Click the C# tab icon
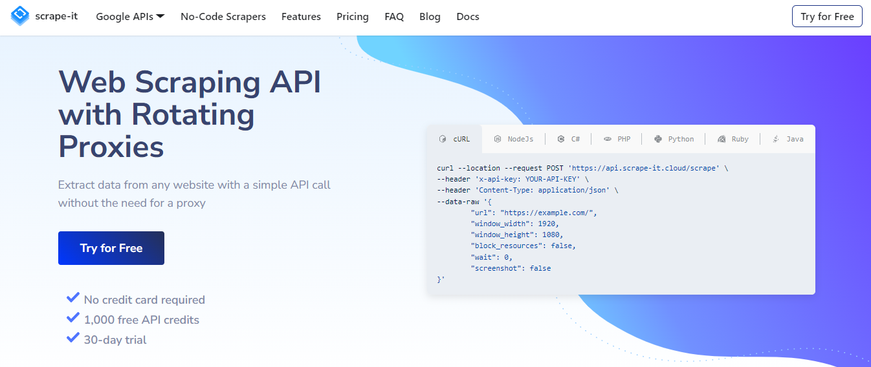The height and width of the screenshot is (367, 871). point(561,139)
